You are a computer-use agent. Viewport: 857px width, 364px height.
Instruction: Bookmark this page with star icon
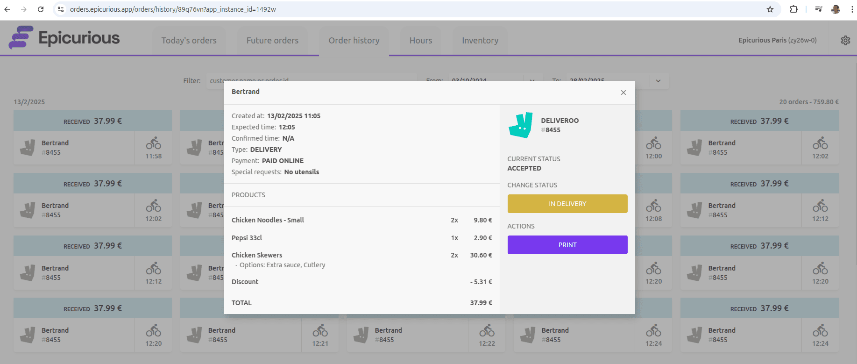pyautogui.click(x=770, y=9)
